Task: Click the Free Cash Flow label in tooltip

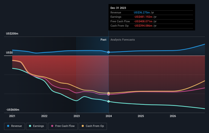Action: point(120,21)
